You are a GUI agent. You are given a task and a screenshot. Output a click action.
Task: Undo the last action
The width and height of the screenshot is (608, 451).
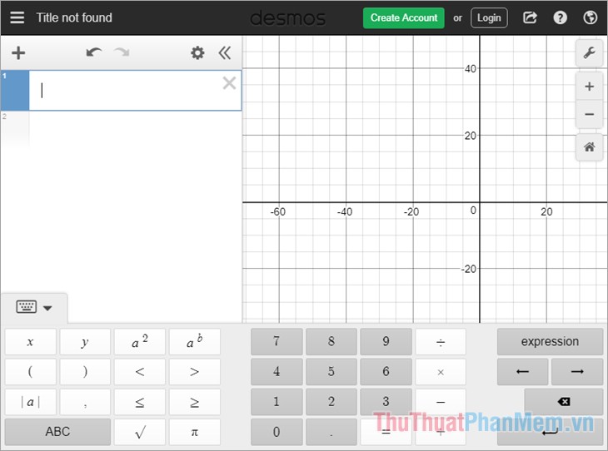94,52
